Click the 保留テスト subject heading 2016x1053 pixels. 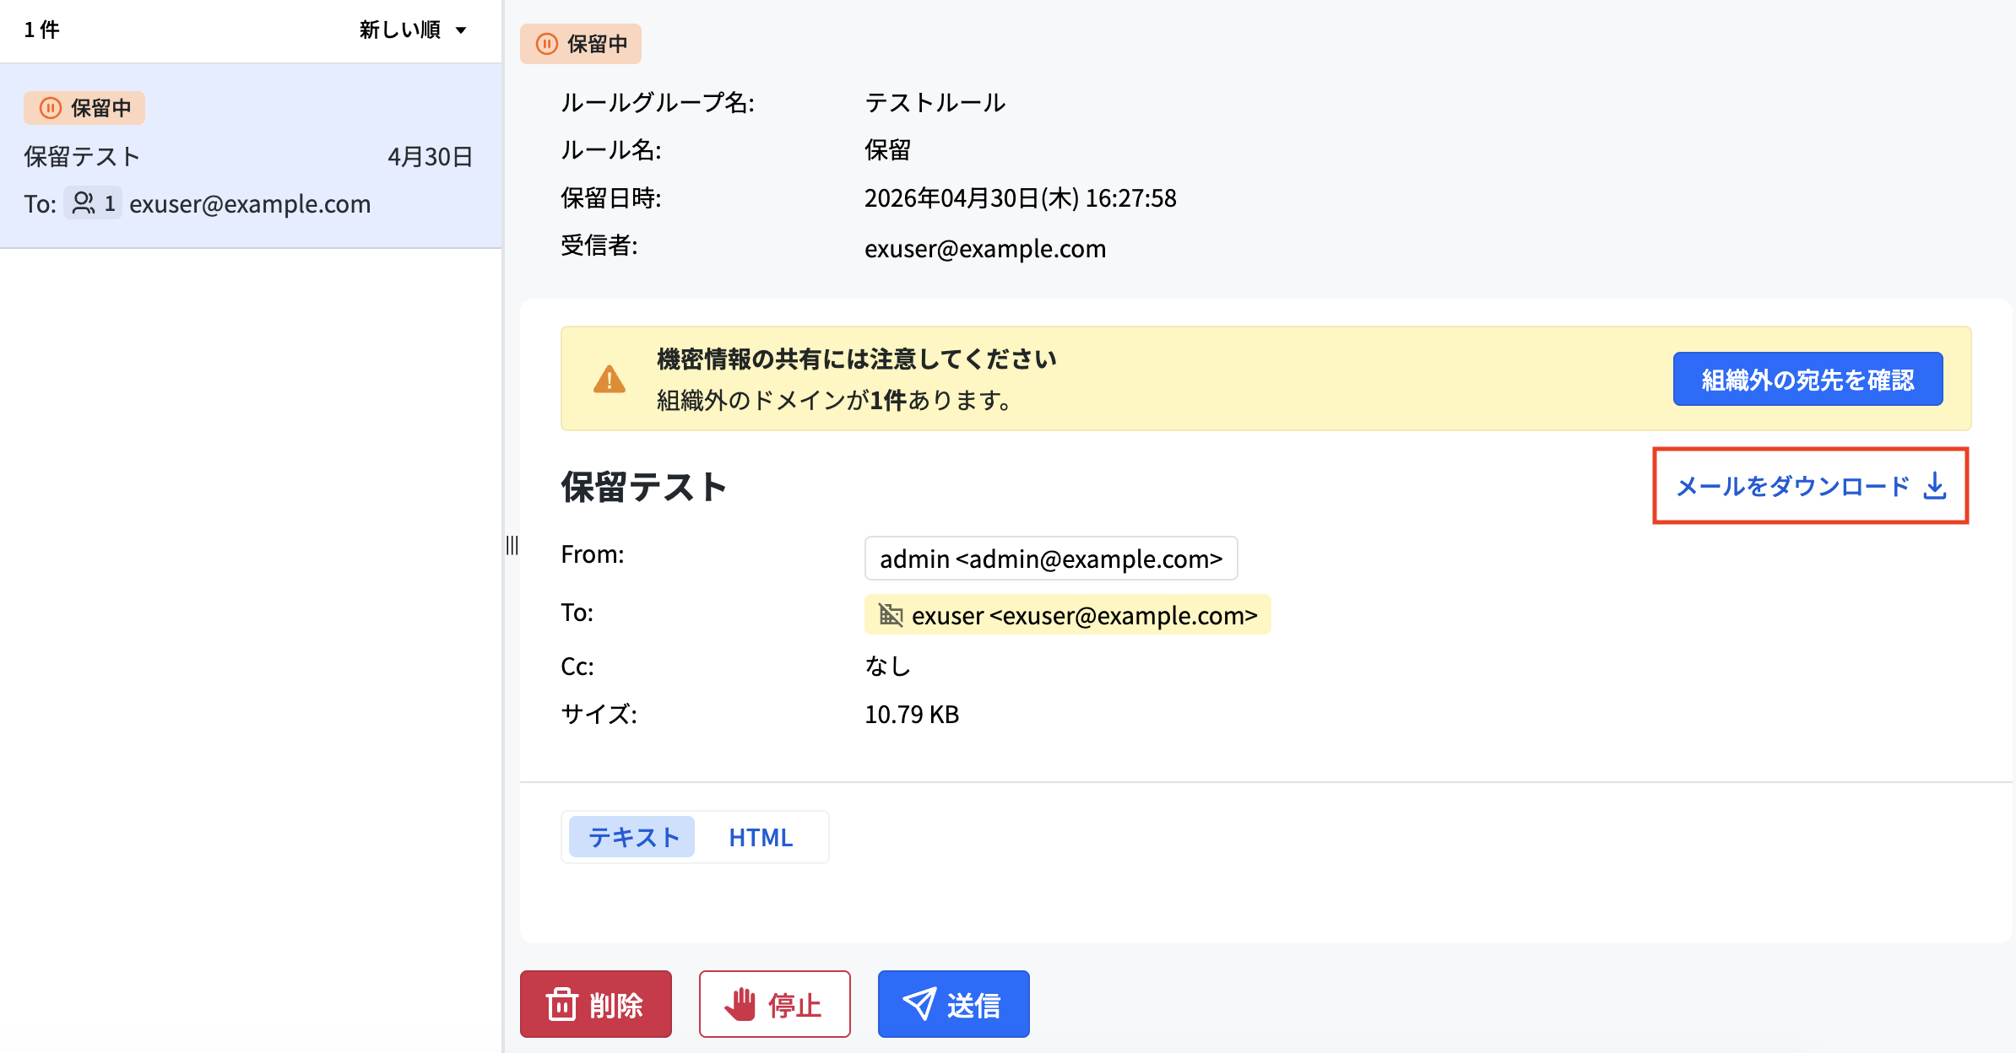click(x=644, y=487)
